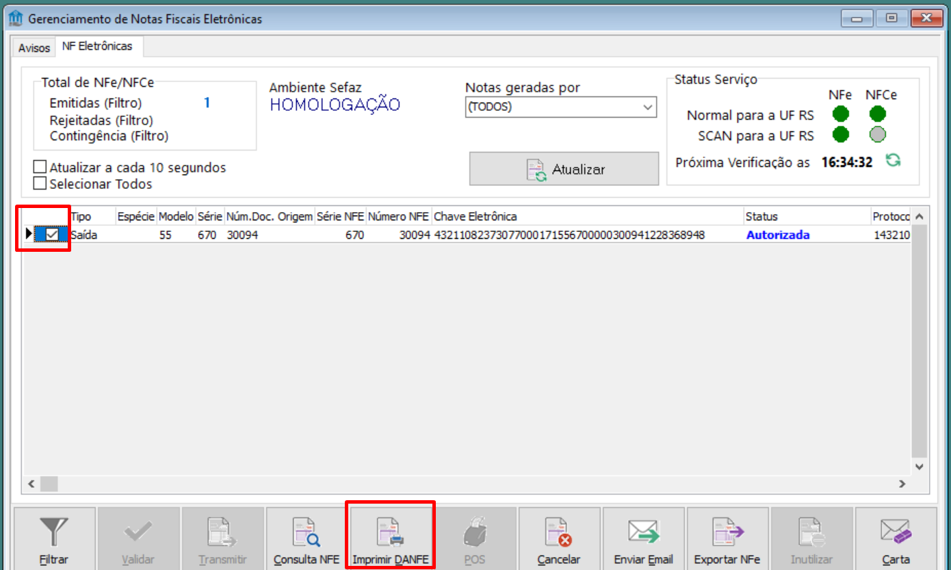
Task: Click the Núm.Doc. Origem column header
Action: click(x=269, y=216)
